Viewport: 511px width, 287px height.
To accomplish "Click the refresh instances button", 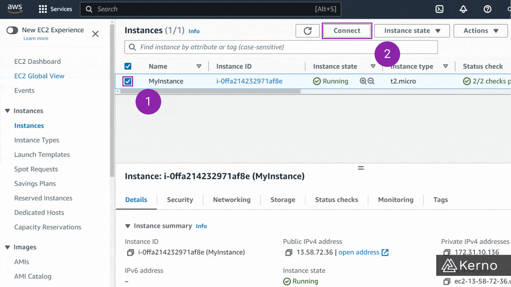I will 307,31.
